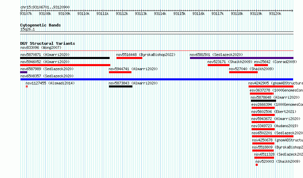Select the red nsv6511328 variant bar
The image size is (303, 178).
(264, 158)
